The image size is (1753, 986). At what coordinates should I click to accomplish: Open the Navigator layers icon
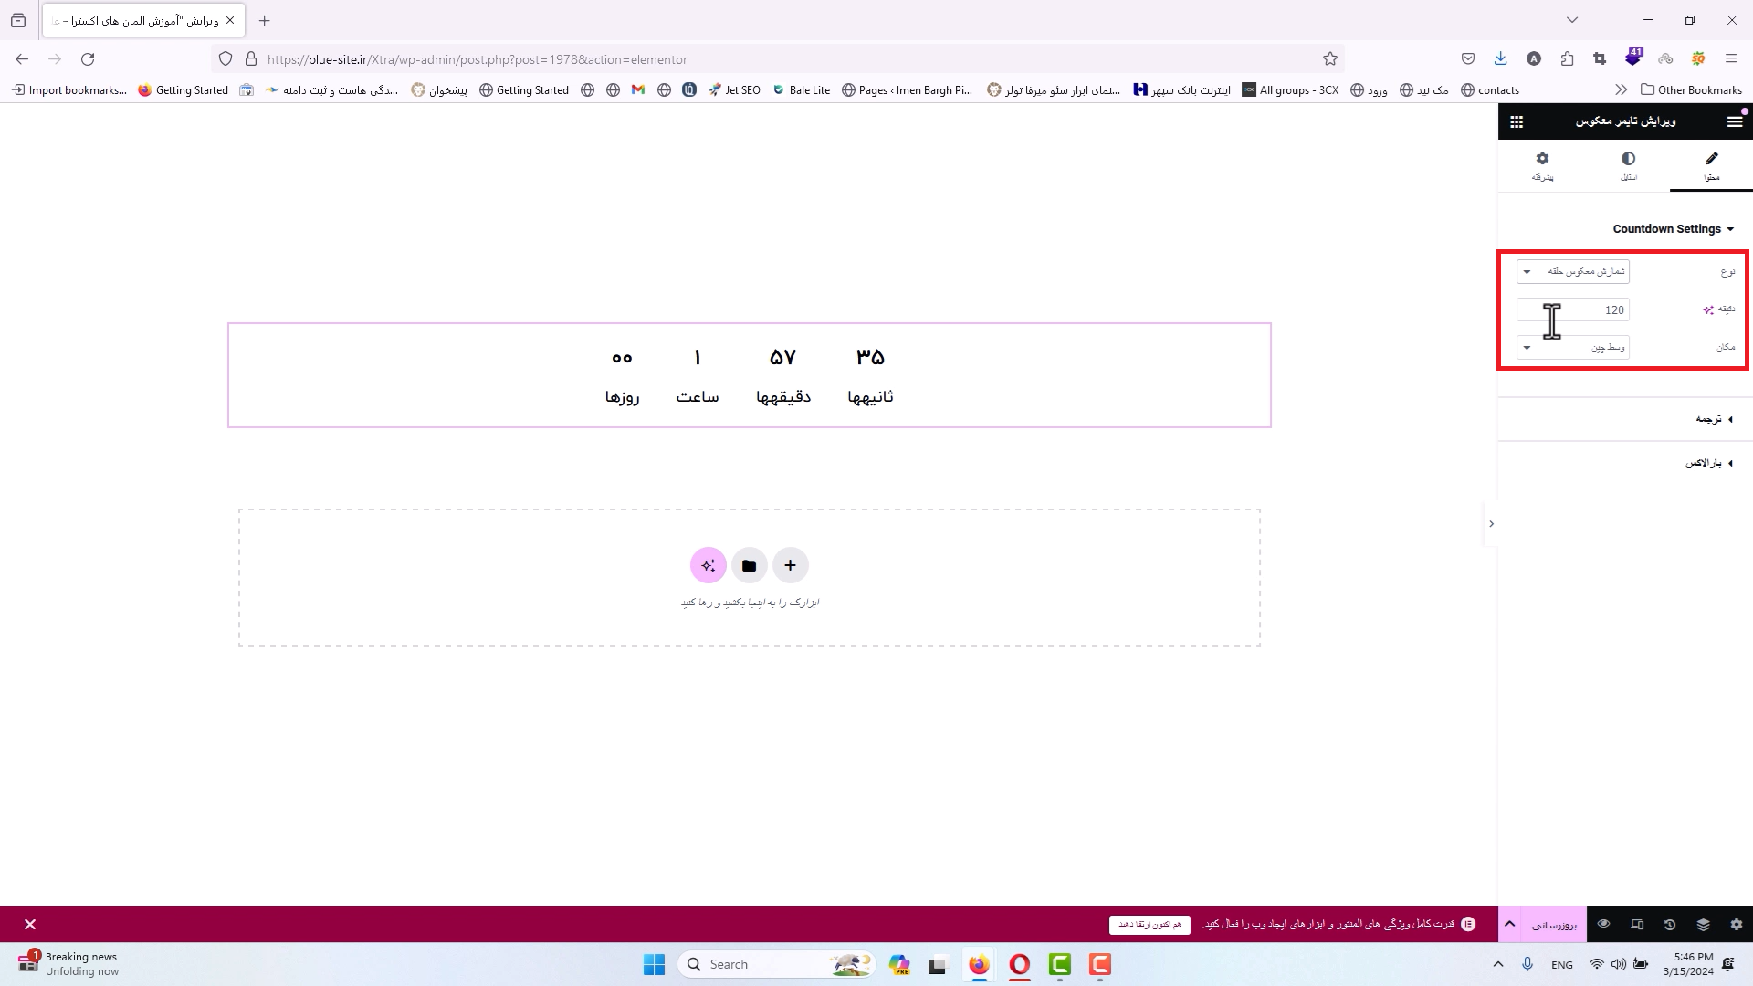click(x=1703, y=925)
